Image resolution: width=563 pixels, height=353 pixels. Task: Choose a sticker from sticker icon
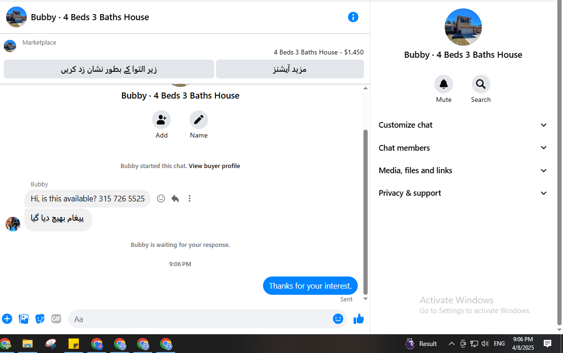tap(40, 319)
